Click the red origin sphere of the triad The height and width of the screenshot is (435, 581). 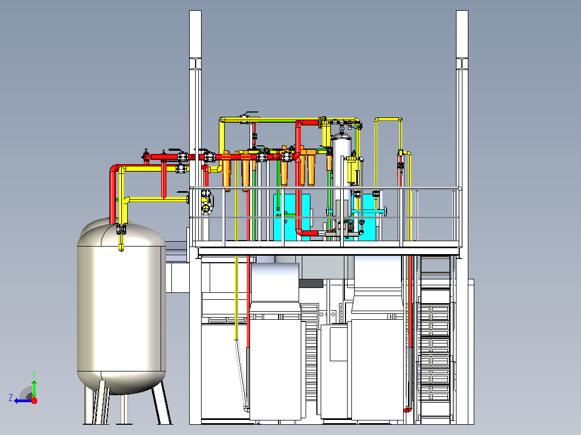pyautogui.click(x=34, y=401)
